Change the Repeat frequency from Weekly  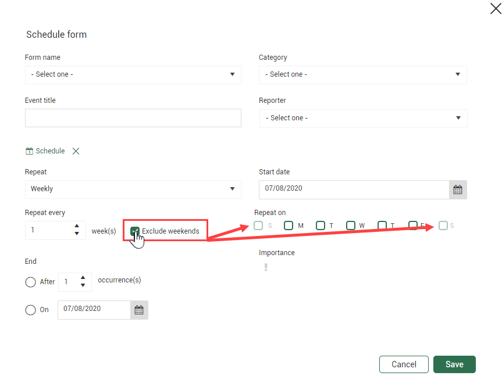[133, 189]
